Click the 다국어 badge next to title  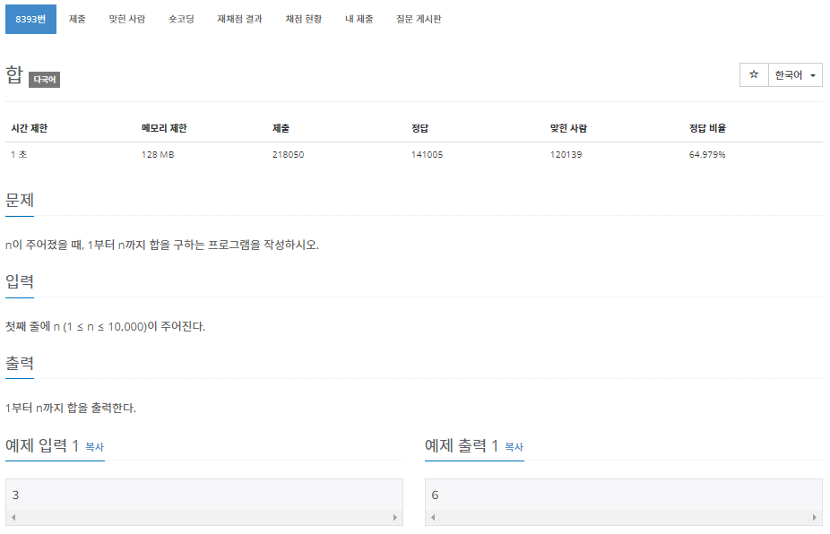[x=45, y=80]
